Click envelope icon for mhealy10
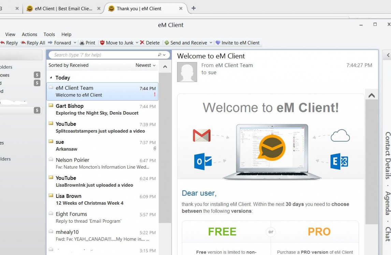 (x=51, y=232)
